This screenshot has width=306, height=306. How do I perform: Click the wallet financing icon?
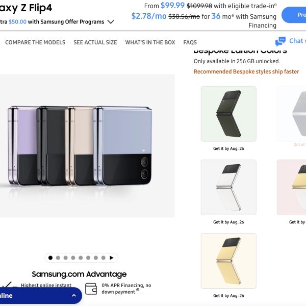click(91, 289)
